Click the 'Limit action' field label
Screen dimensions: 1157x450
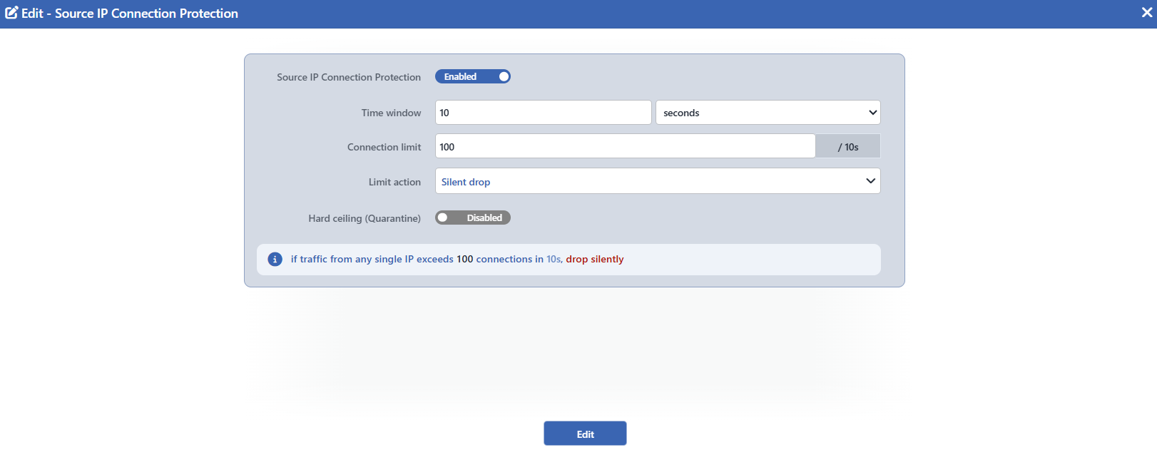[394, 182]
